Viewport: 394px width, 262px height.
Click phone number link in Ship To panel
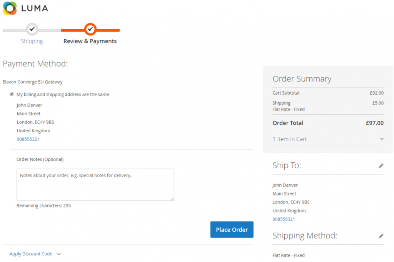click(x=284, y=219)
